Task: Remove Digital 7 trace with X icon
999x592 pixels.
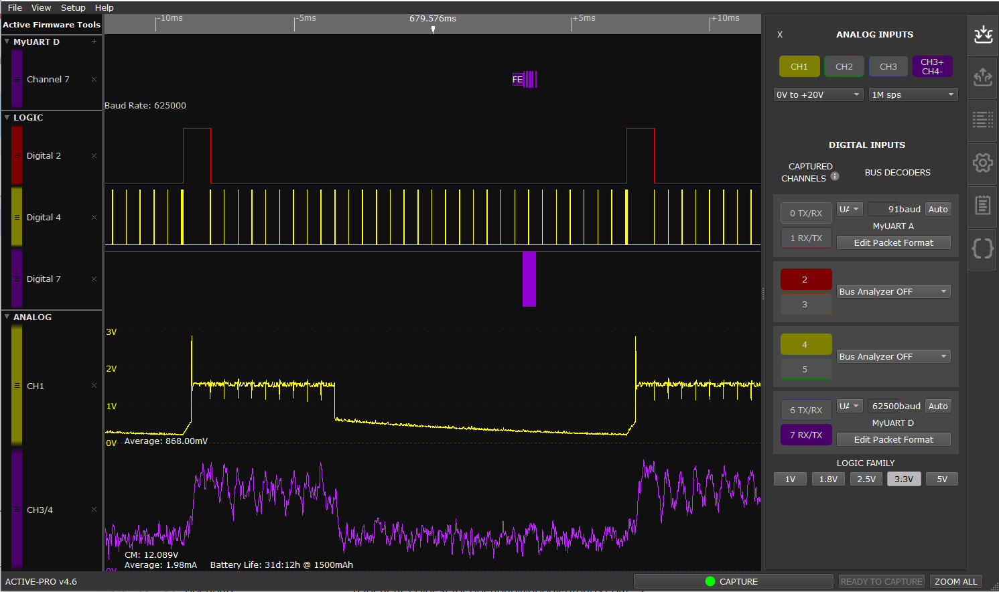Action: pyautogui.click(x=94, y=279)
